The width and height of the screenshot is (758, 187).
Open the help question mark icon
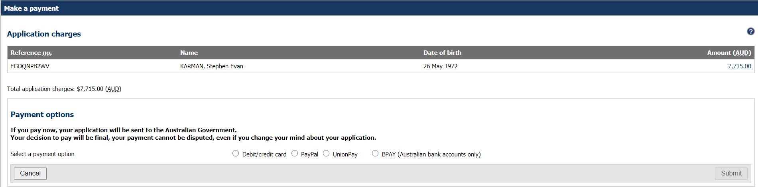(750, 31)
